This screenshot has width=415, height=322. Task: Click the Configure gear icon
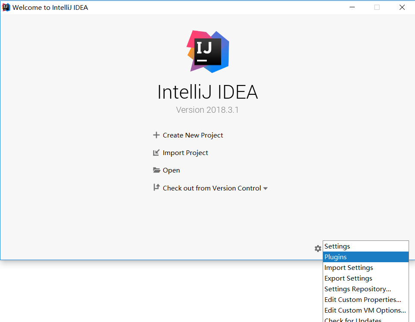(318, 249)
